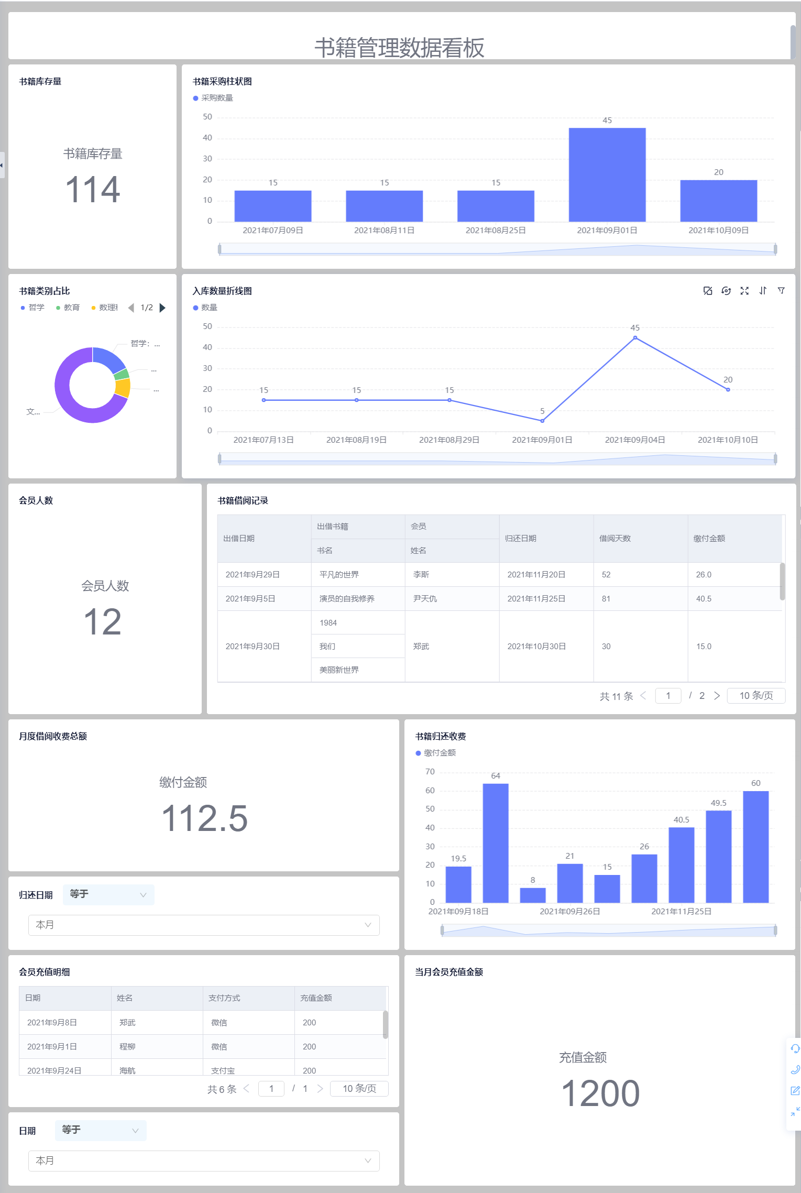
Task: Open 日期 filter value dropdown 本月
Action: [x=204, y=1161]
